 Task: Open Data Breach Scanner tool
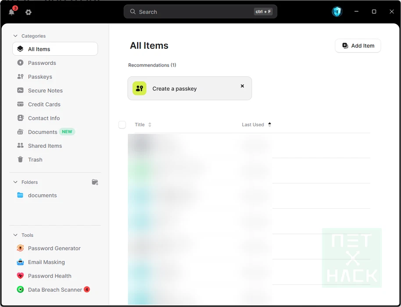(55, 290)
